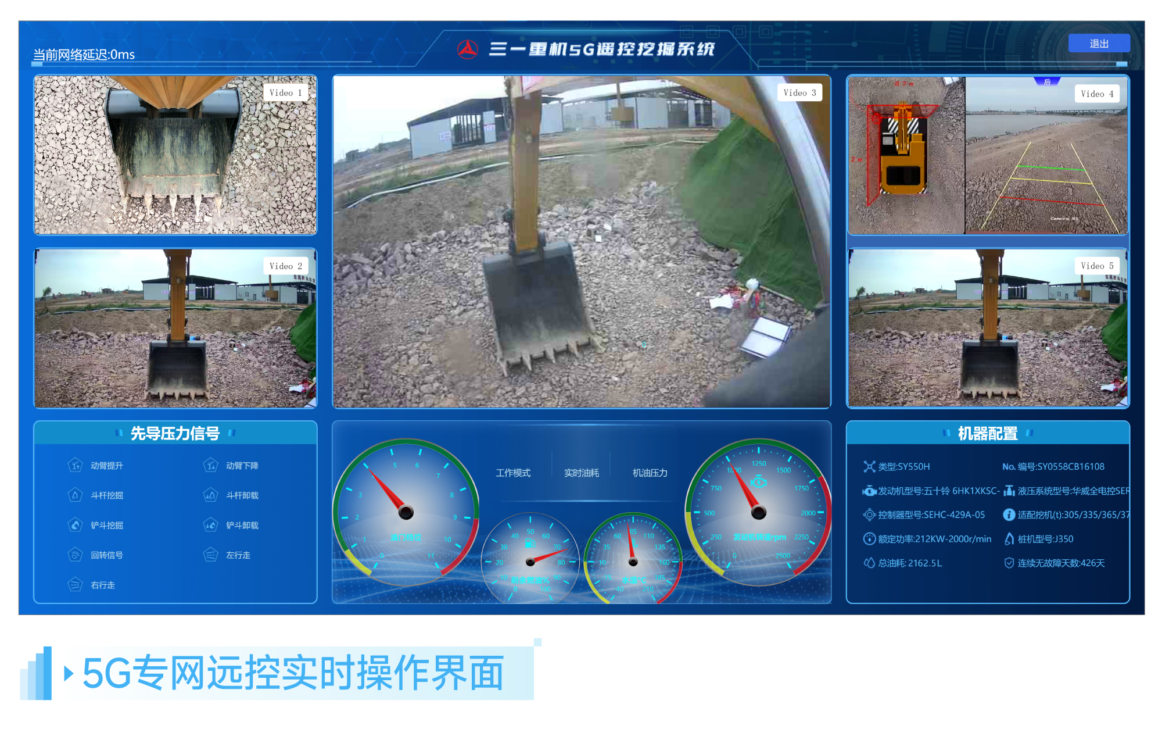Click the main Video 3 camera view
The height and width of the screenshot is (729, 1162).
coord(581,241)
